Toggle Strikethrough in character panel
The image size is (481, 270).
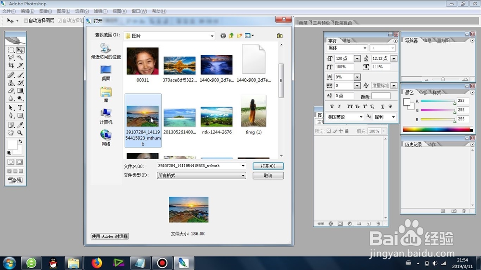[390, 107]
